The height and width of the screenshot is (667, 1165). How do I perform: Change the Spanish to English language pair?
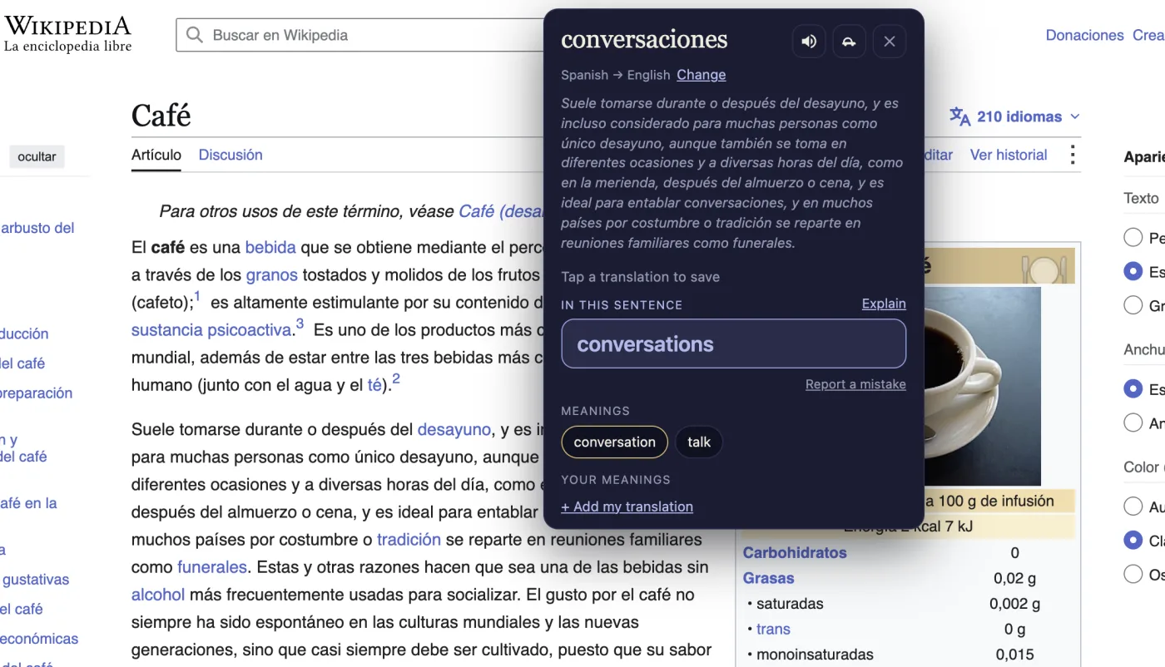tap(701, 75)
